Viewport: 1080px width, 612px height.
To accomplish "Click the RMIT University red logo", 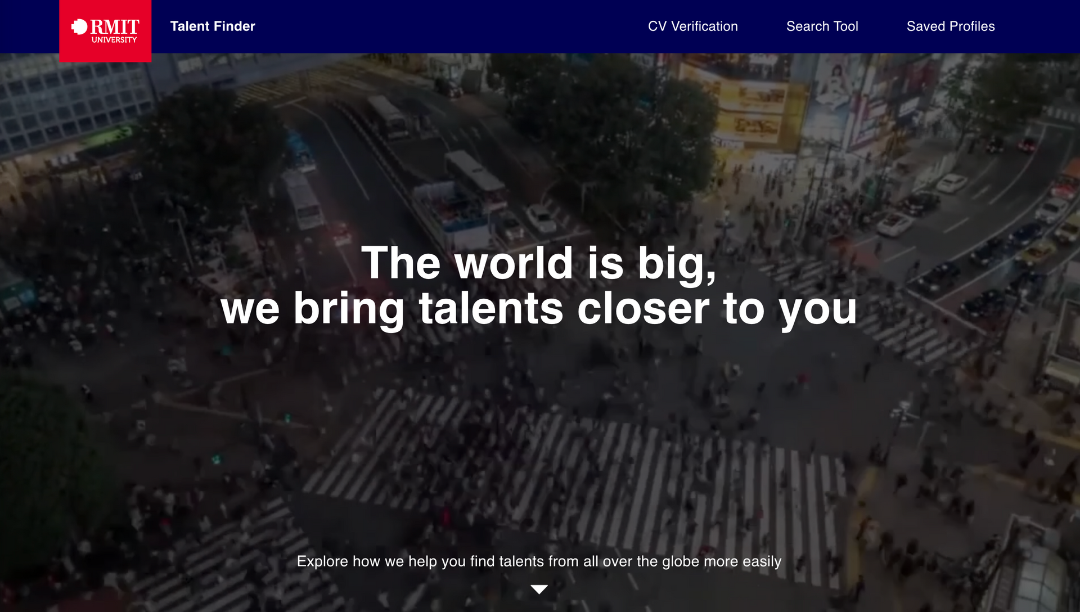I will [x=105, y=31].
